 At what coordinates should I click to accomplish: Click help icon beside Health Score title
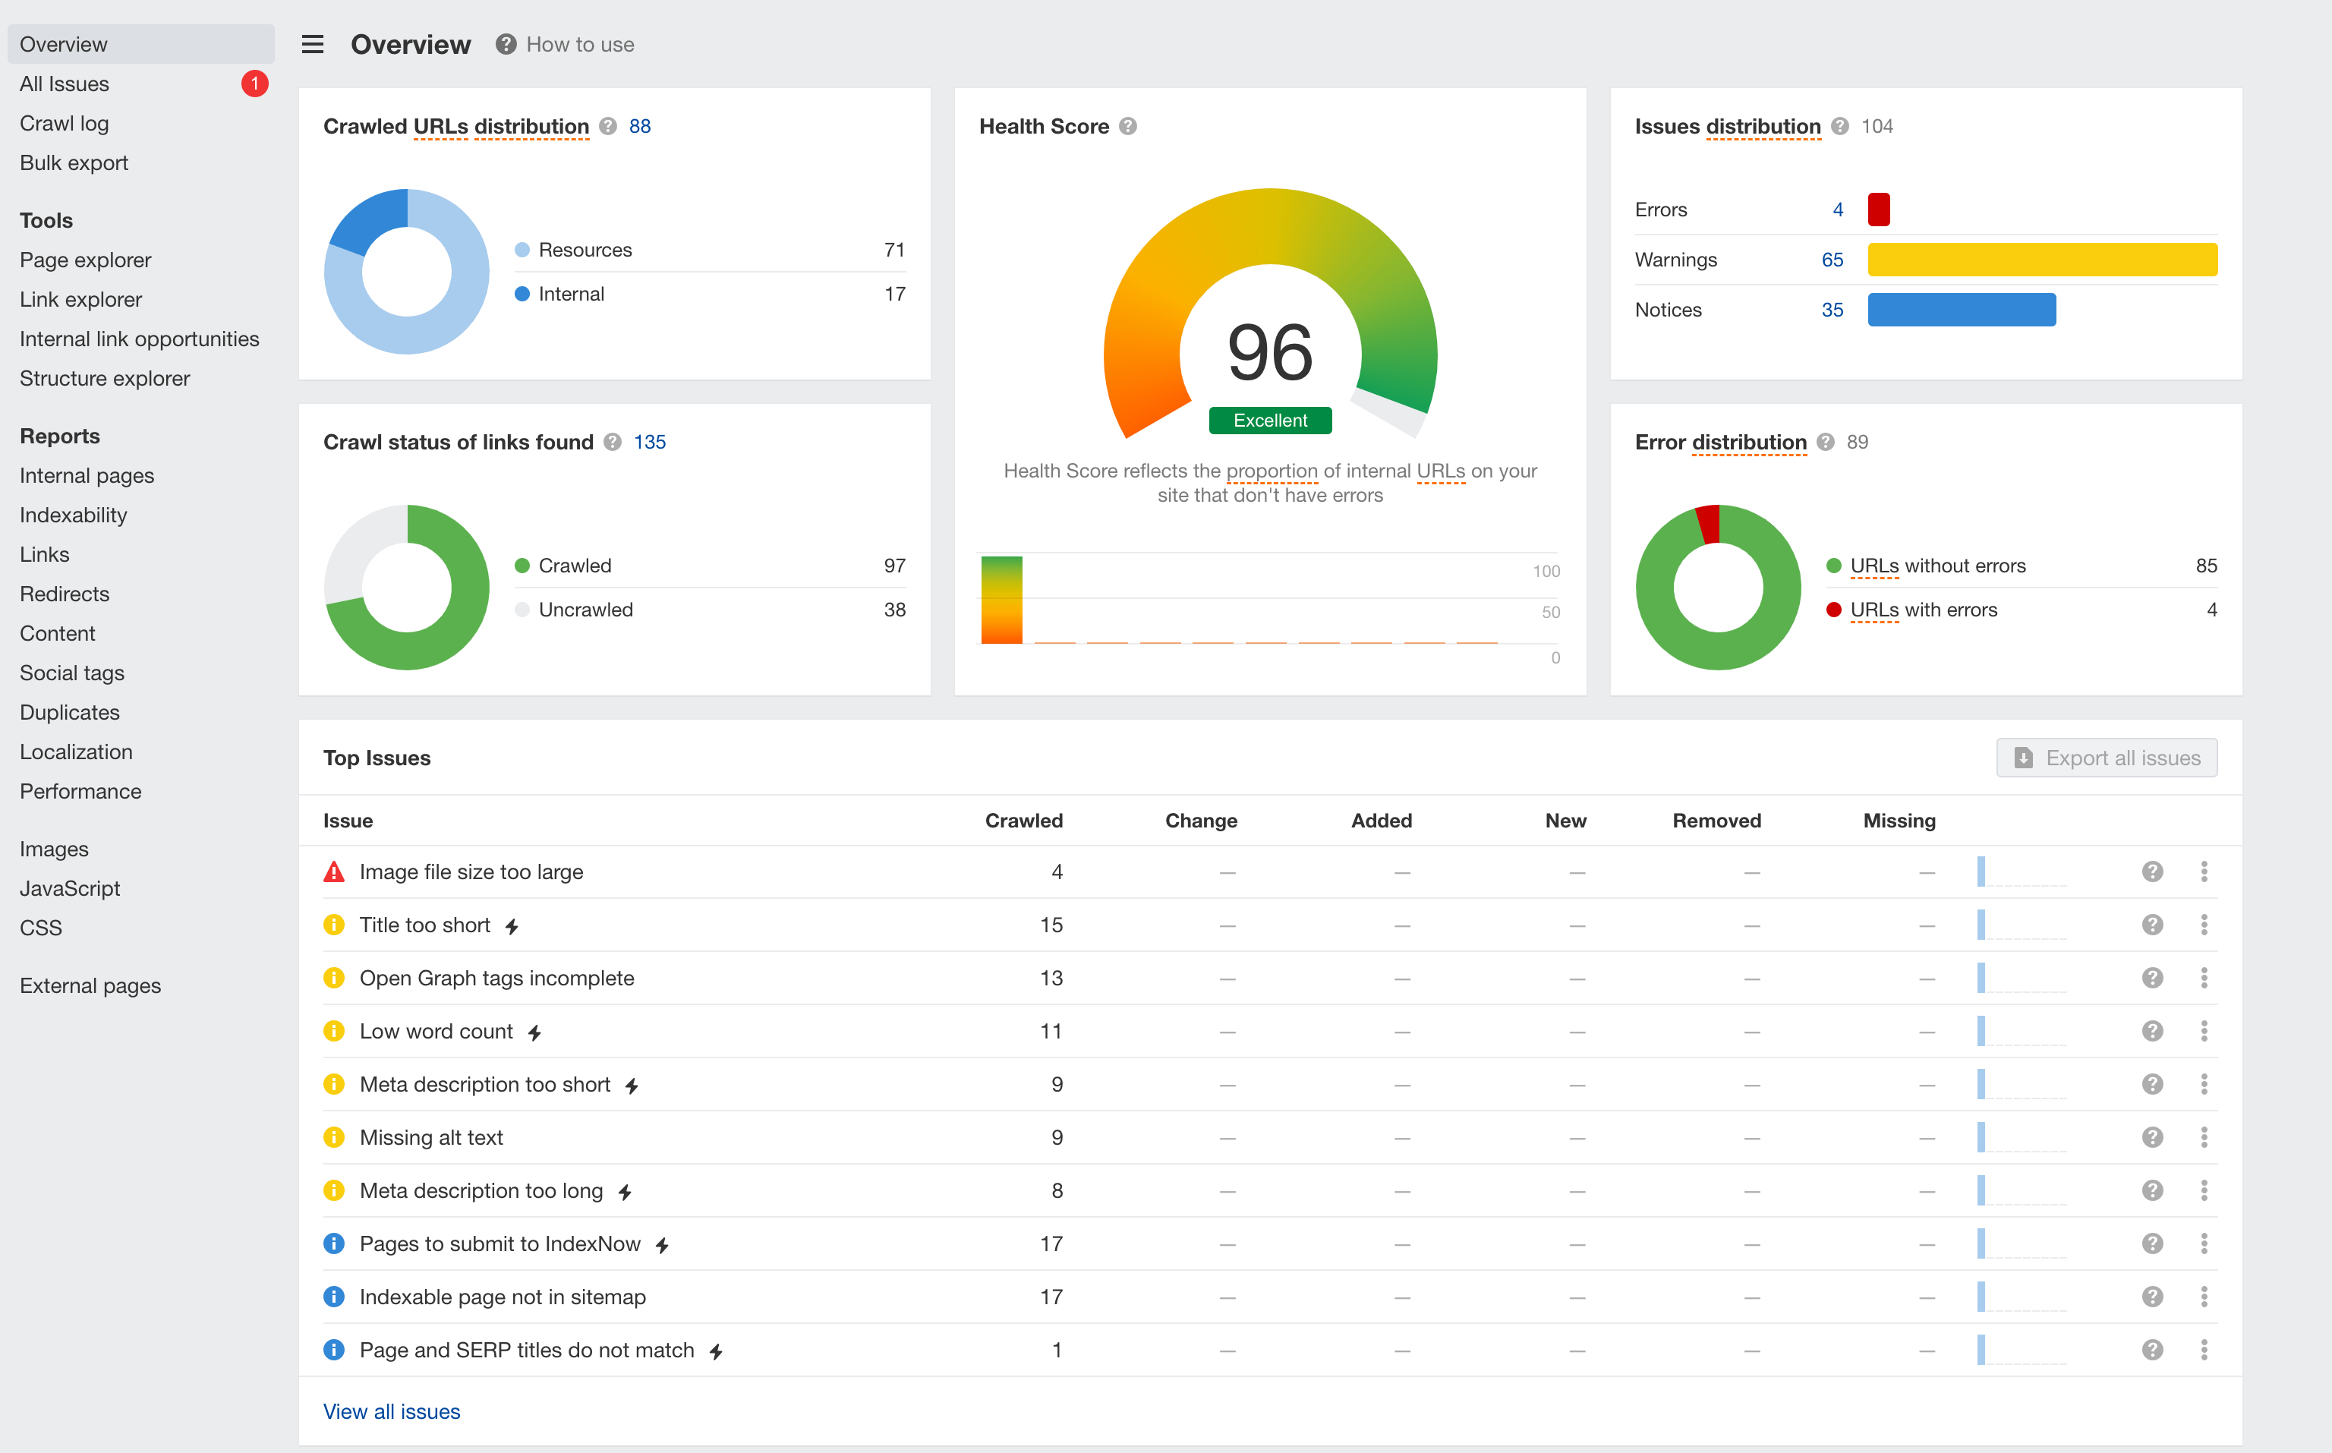1128,126
